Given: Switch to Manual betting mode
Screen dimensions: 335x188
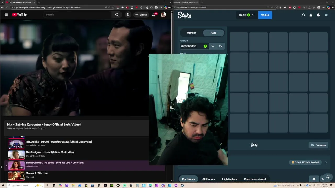Looking at the screenshot, I should pos(191,33).
